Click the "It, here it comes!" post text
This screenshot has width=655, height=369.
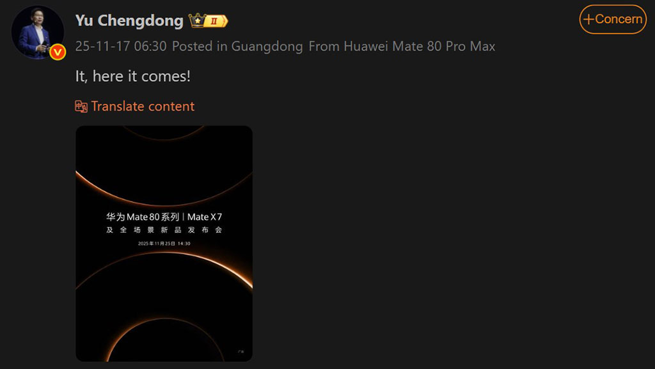[133, 76]
